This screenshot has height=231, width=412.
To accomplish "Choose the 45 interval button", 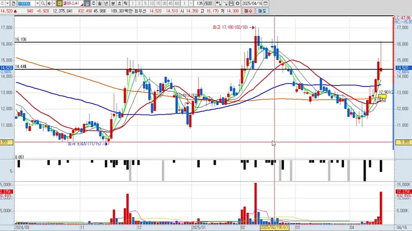I will click(x=171, y=3).
